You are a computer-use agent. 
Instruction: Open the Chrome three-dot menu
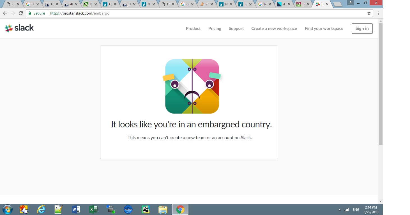[378, 13]
